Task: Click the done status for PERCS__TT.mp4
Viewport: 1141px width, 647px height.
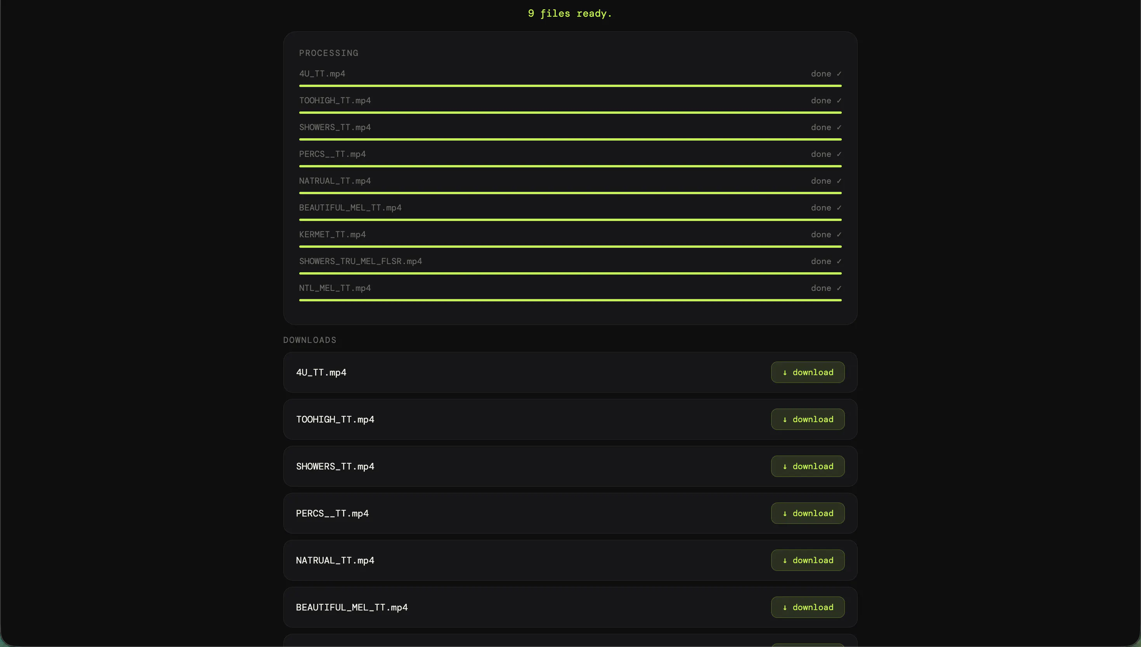Action: point(826,154)
